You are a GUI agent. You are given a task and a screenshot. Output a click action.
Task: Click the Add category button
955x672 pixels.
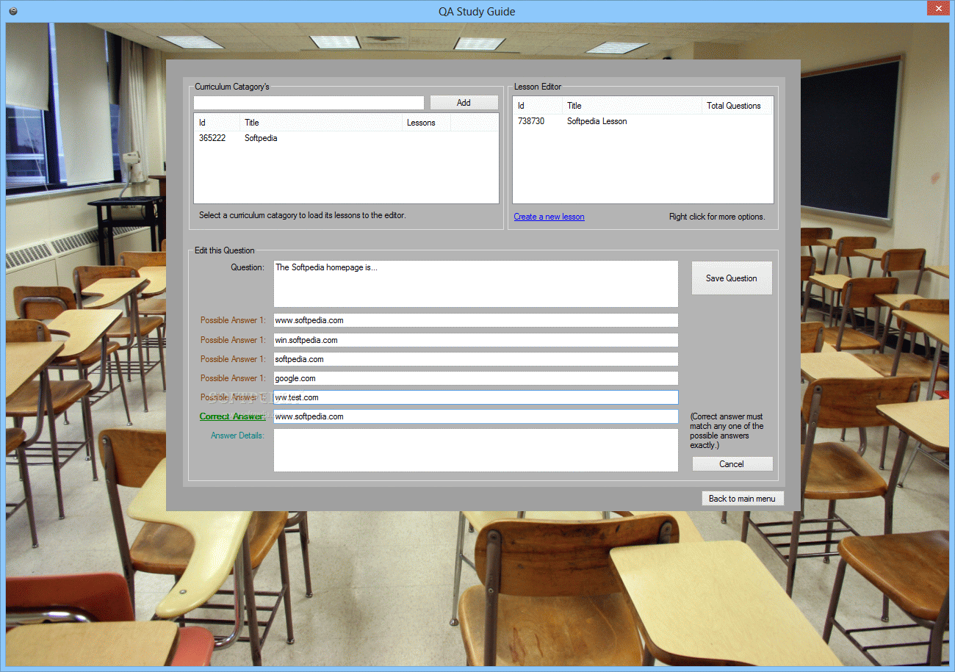coord(464,103)
